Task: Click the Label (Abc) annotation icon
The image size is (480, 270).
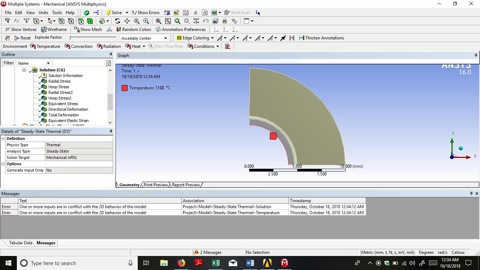Action: click(176, 13)
